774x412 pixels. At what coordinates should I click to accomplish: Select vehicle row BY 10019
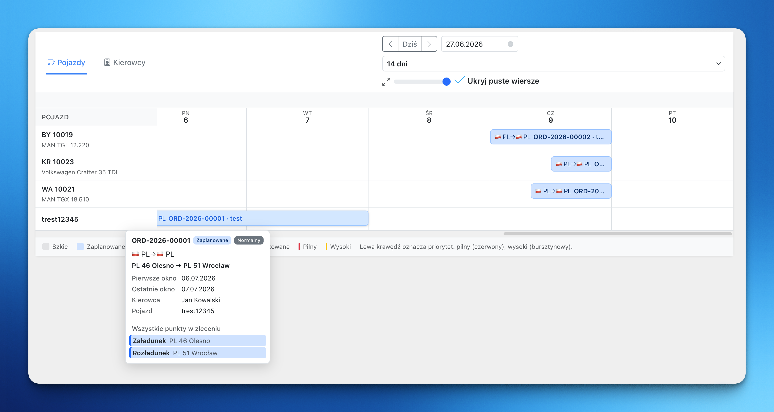pyautogui.click(x=96, y=140)
